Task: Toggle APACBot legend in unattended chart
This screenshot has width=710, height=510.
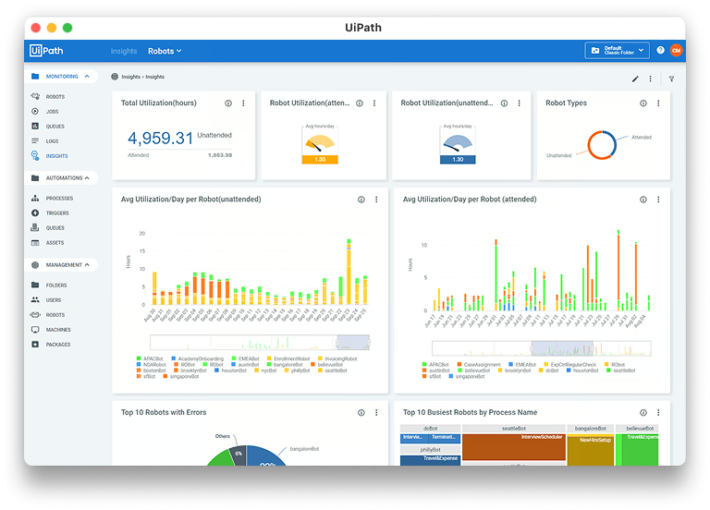Action: [x=150, y=358]
